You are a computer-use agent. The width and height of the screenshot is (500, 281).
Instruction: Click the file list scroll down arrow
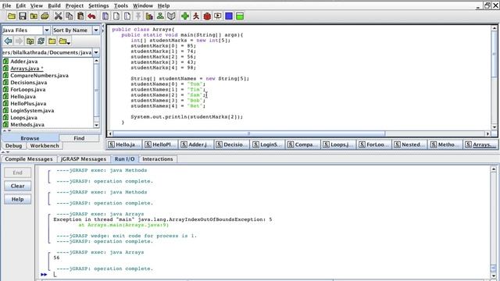click(x=96, y=125)
